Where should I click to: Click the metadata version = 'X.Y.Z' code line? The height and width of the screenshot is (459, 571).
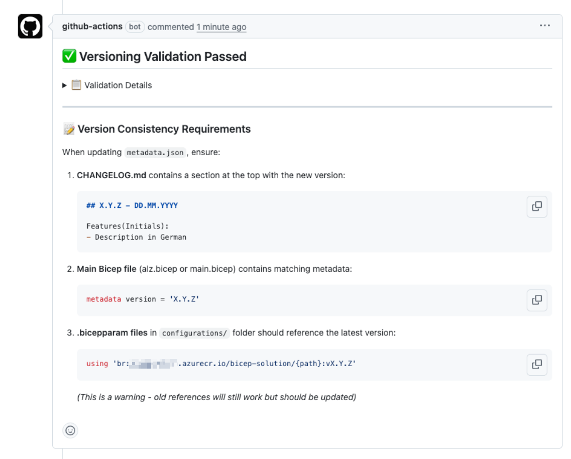coord(143,299)
